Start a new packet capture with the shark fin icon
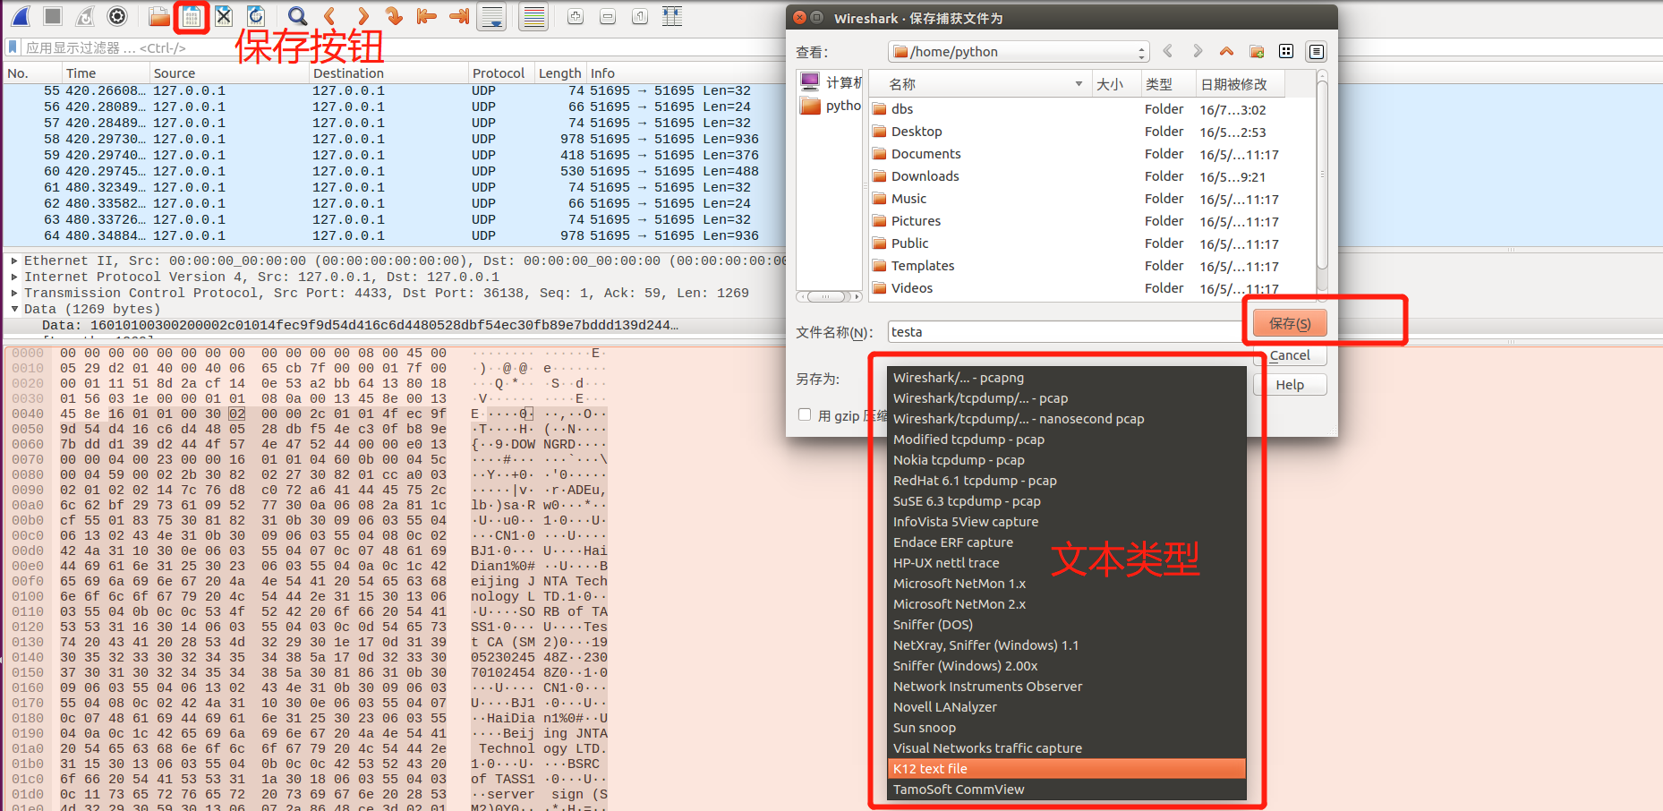1663x811 pixels. click(x=21, y=15)
